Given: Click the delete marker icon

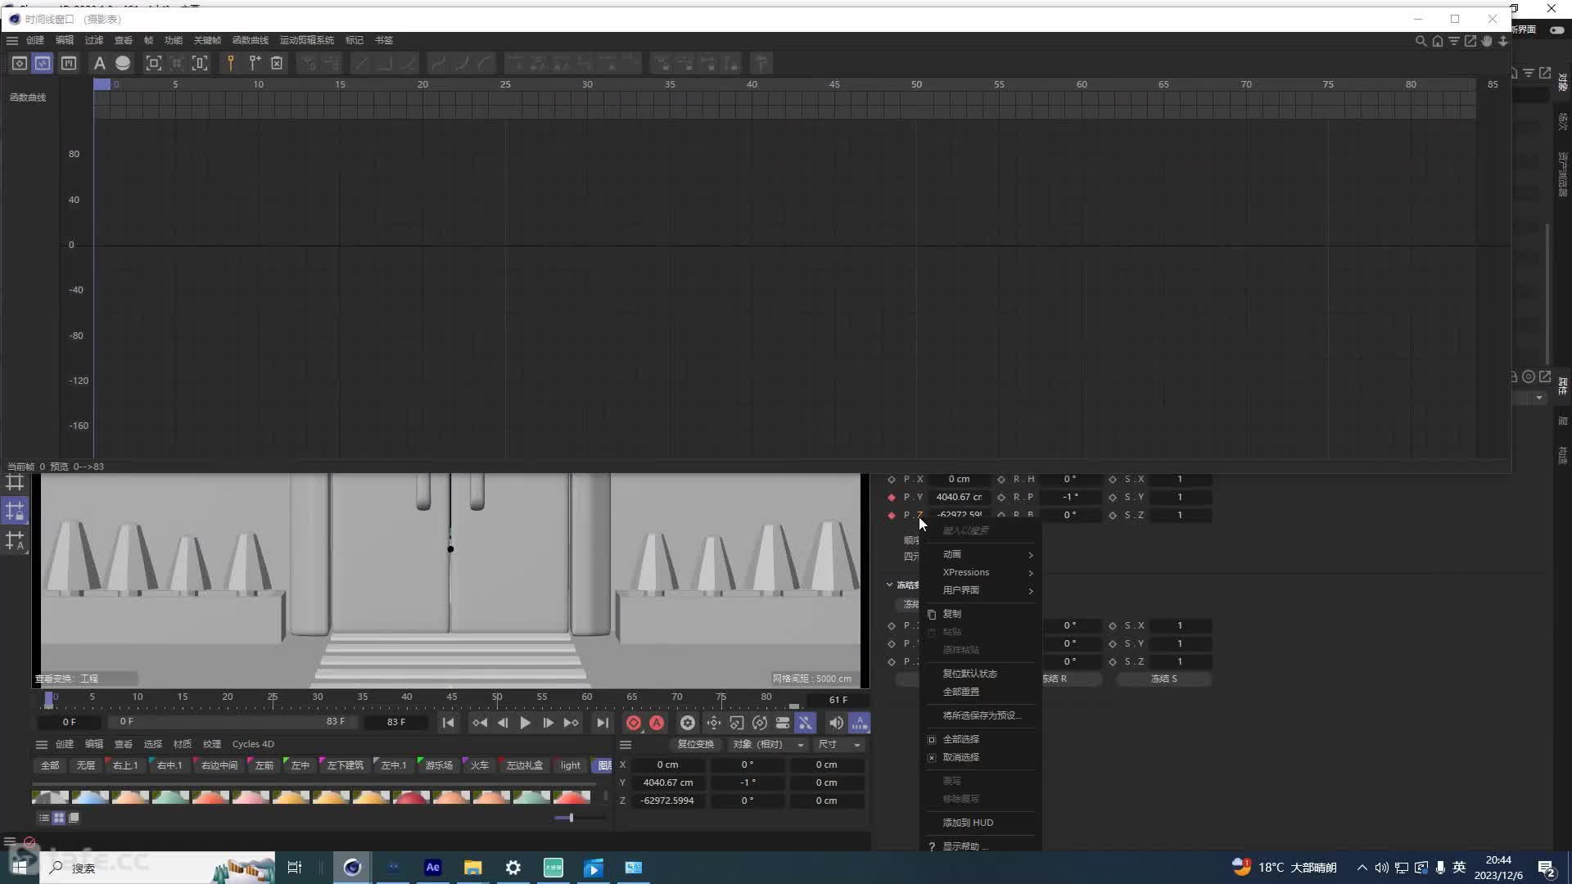Looking at the screenshot, I should 277,63.
